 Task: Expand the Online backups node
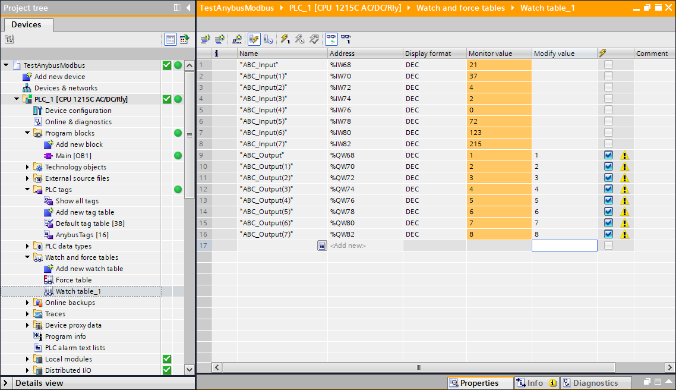pyautogui.click(x=27, y=303)
